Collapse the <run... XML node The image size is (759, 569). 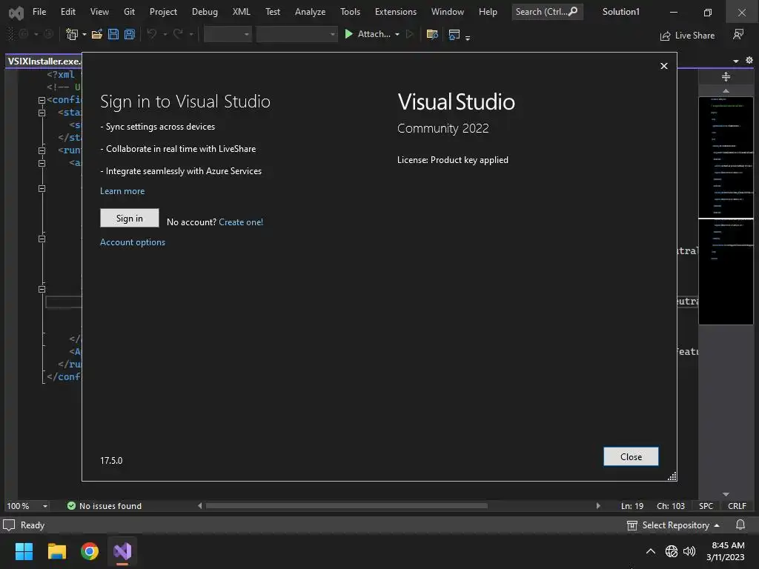pyautogui.click(x=42, y=150)
